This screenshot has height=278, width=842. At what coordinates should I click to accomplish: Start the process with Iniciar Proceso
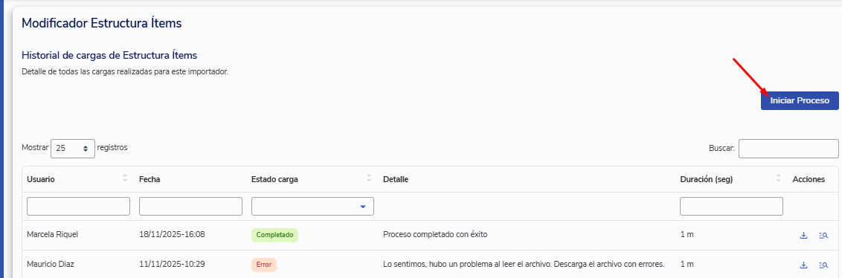coord(800,100)
